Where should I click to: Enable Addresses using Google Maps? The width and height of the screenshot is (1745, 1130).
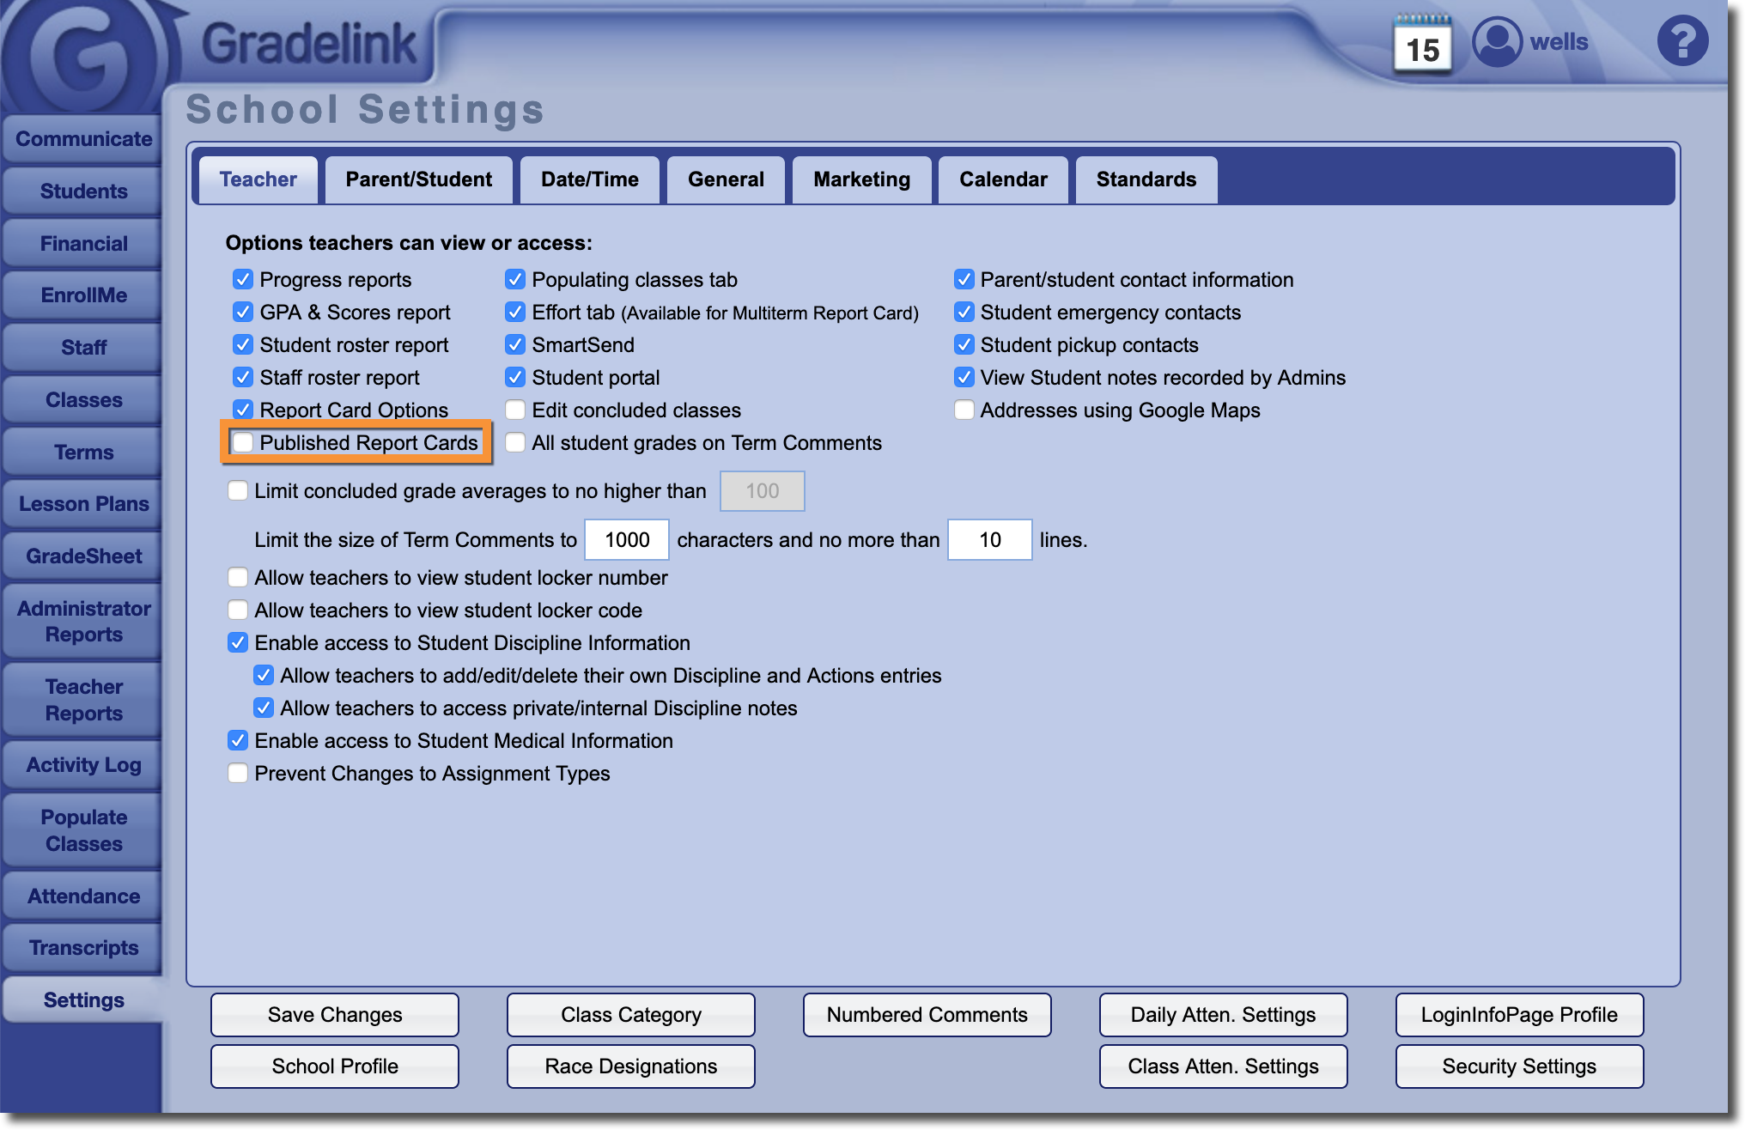[x=964, y=410]
